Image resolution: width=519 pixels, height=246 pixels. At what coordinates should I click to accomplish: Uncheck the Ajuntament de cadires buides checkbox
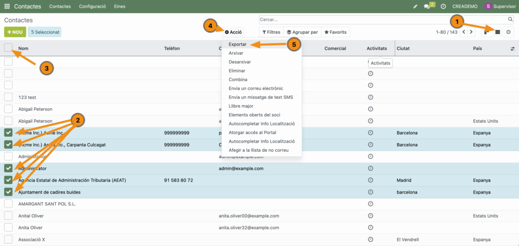[8, 192]
